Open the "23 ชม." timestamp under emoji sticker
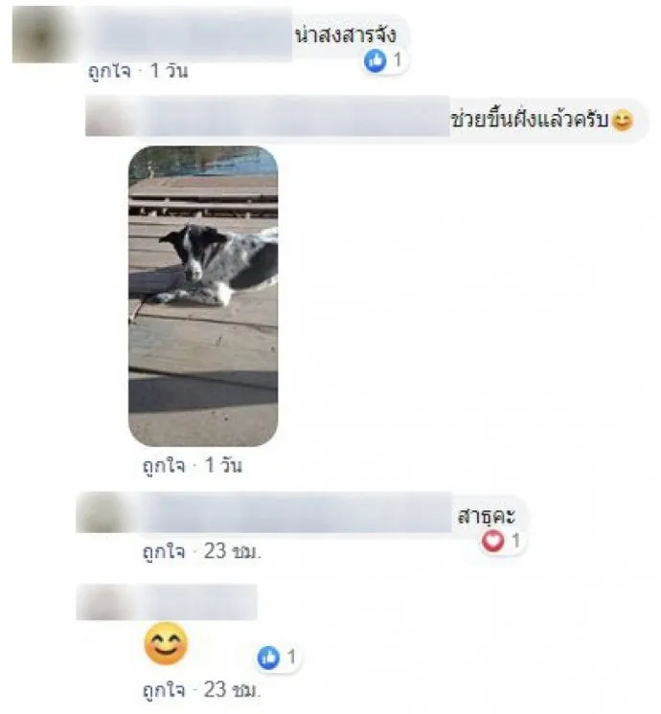Screen dimensions: 661x714 (x=233, y=690)
